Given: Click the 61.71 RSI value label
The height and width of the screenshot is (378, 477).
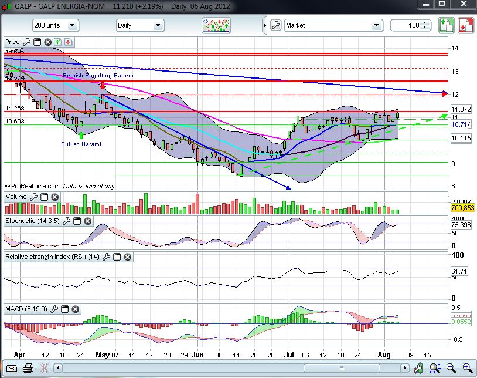Looking at the screenshot, I should (x=459, y=271).
